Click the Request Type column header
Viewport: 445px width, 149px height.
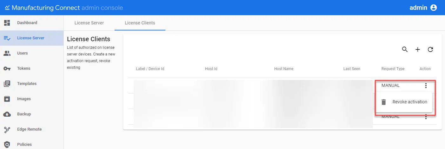393,69
